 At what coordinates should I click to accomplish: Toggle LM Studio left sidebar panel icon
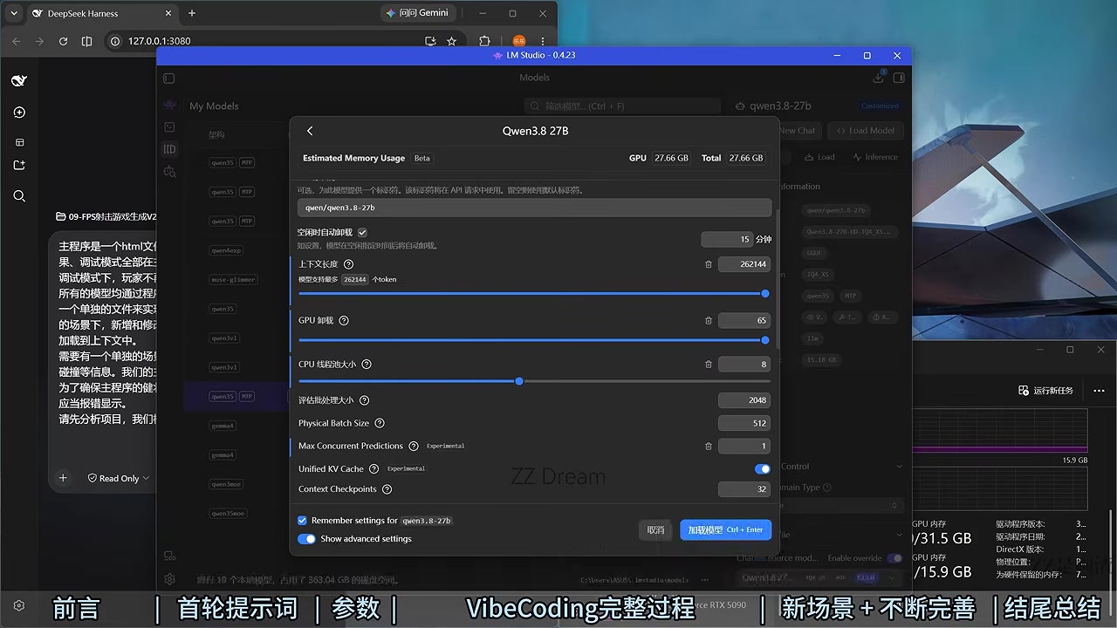(169, 78)
